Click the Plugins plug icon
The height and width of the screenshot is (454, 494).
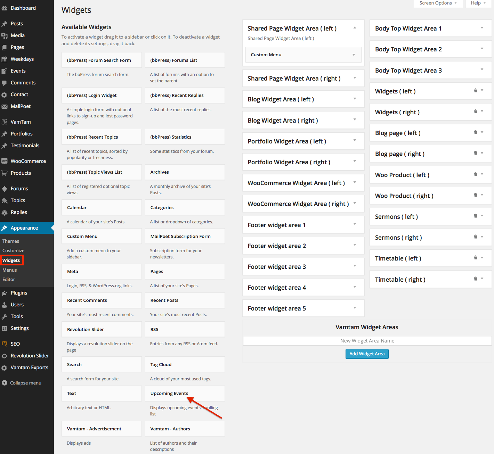5,293
